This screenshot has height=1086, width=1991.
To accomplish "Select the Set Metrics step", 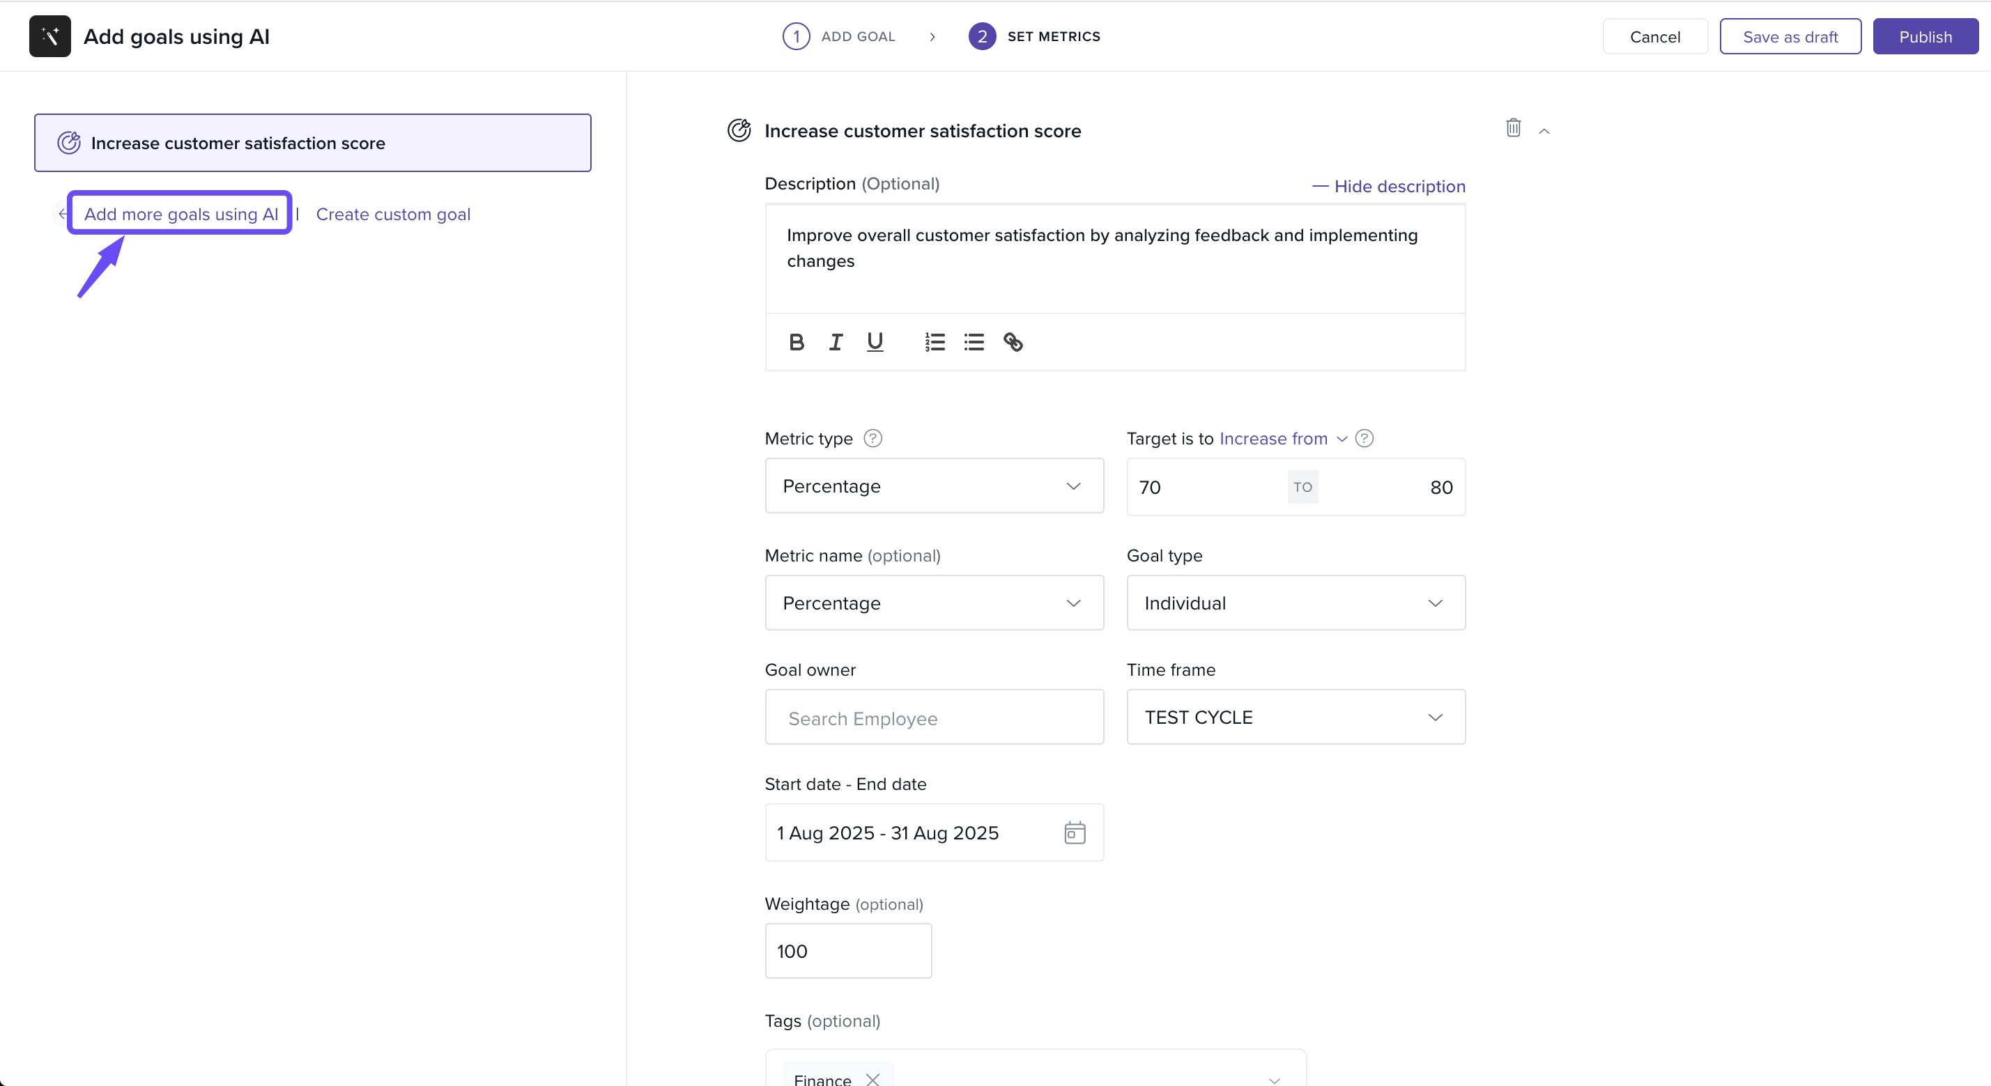I will 1034,36.
